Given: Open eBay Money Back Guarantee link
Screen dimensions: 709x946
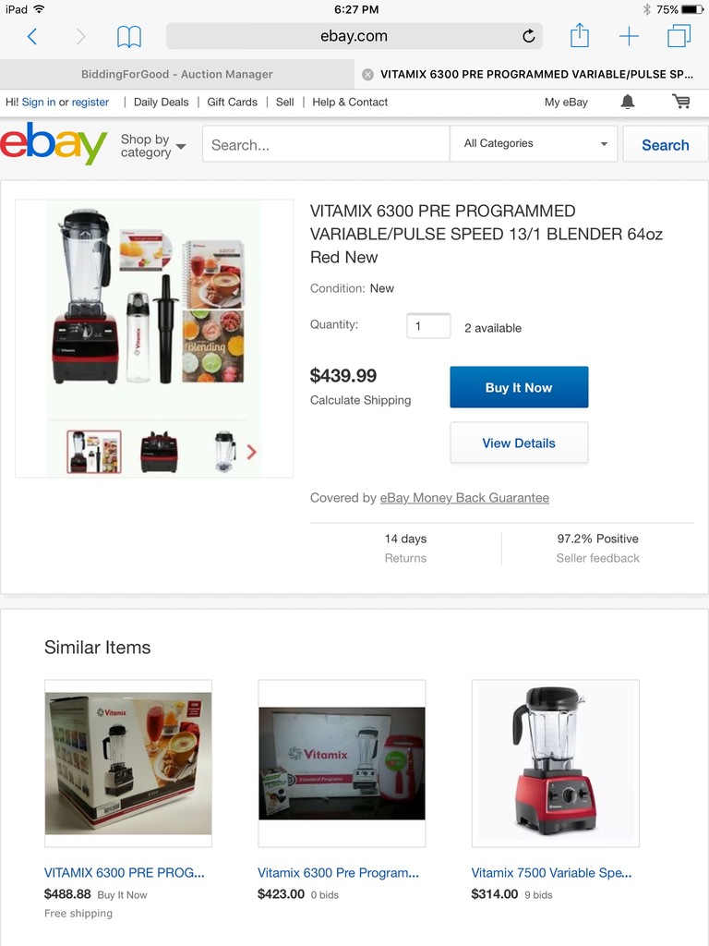Looking at the screenshot, I should coord(464,498).
